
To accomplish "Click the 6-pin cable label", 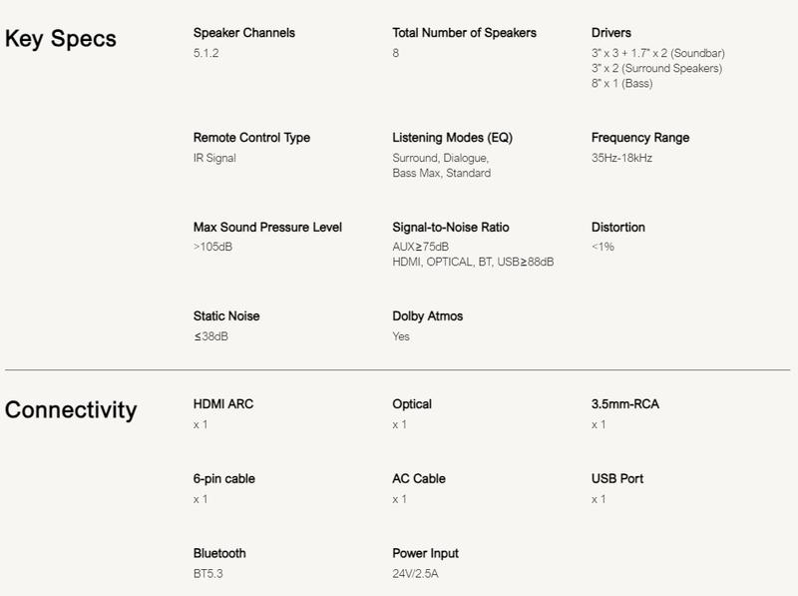I will [223, 479].
